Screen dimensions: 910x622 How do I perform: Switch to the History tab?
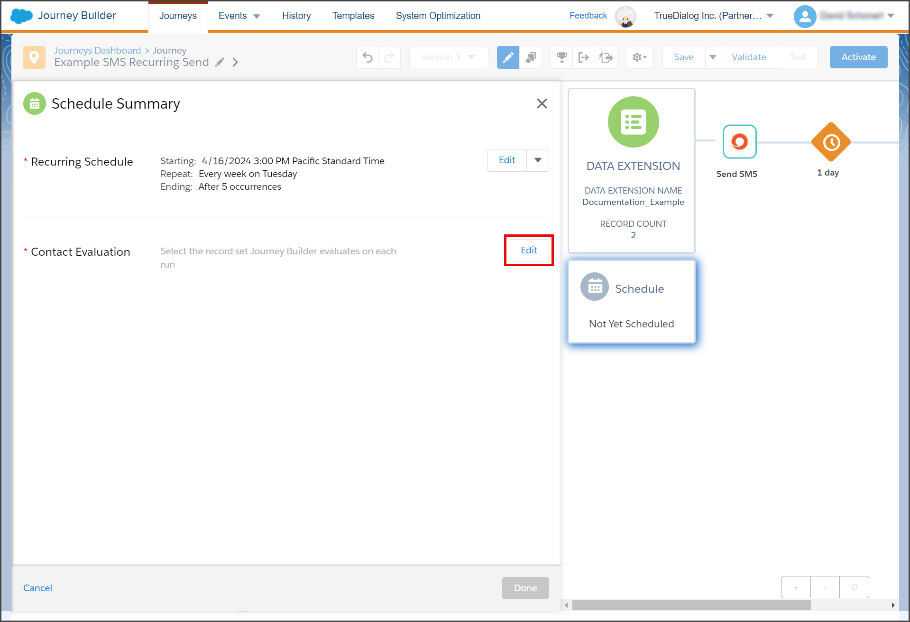pos(296,16)
